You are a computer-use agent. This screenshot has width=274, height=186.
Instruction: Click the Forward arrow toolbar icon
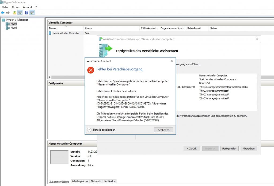8,13
